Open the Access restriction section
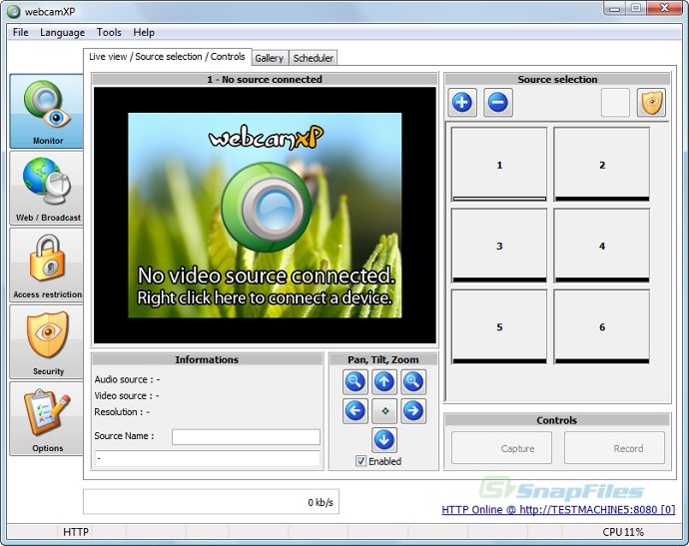The width and height of the screenshot is (689, 546). click(47, 265)
